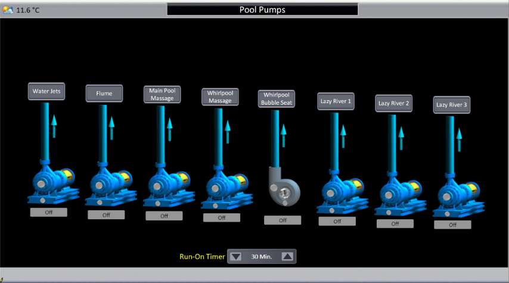Increase Run-On Timer with the up arrow

(287, 257)
